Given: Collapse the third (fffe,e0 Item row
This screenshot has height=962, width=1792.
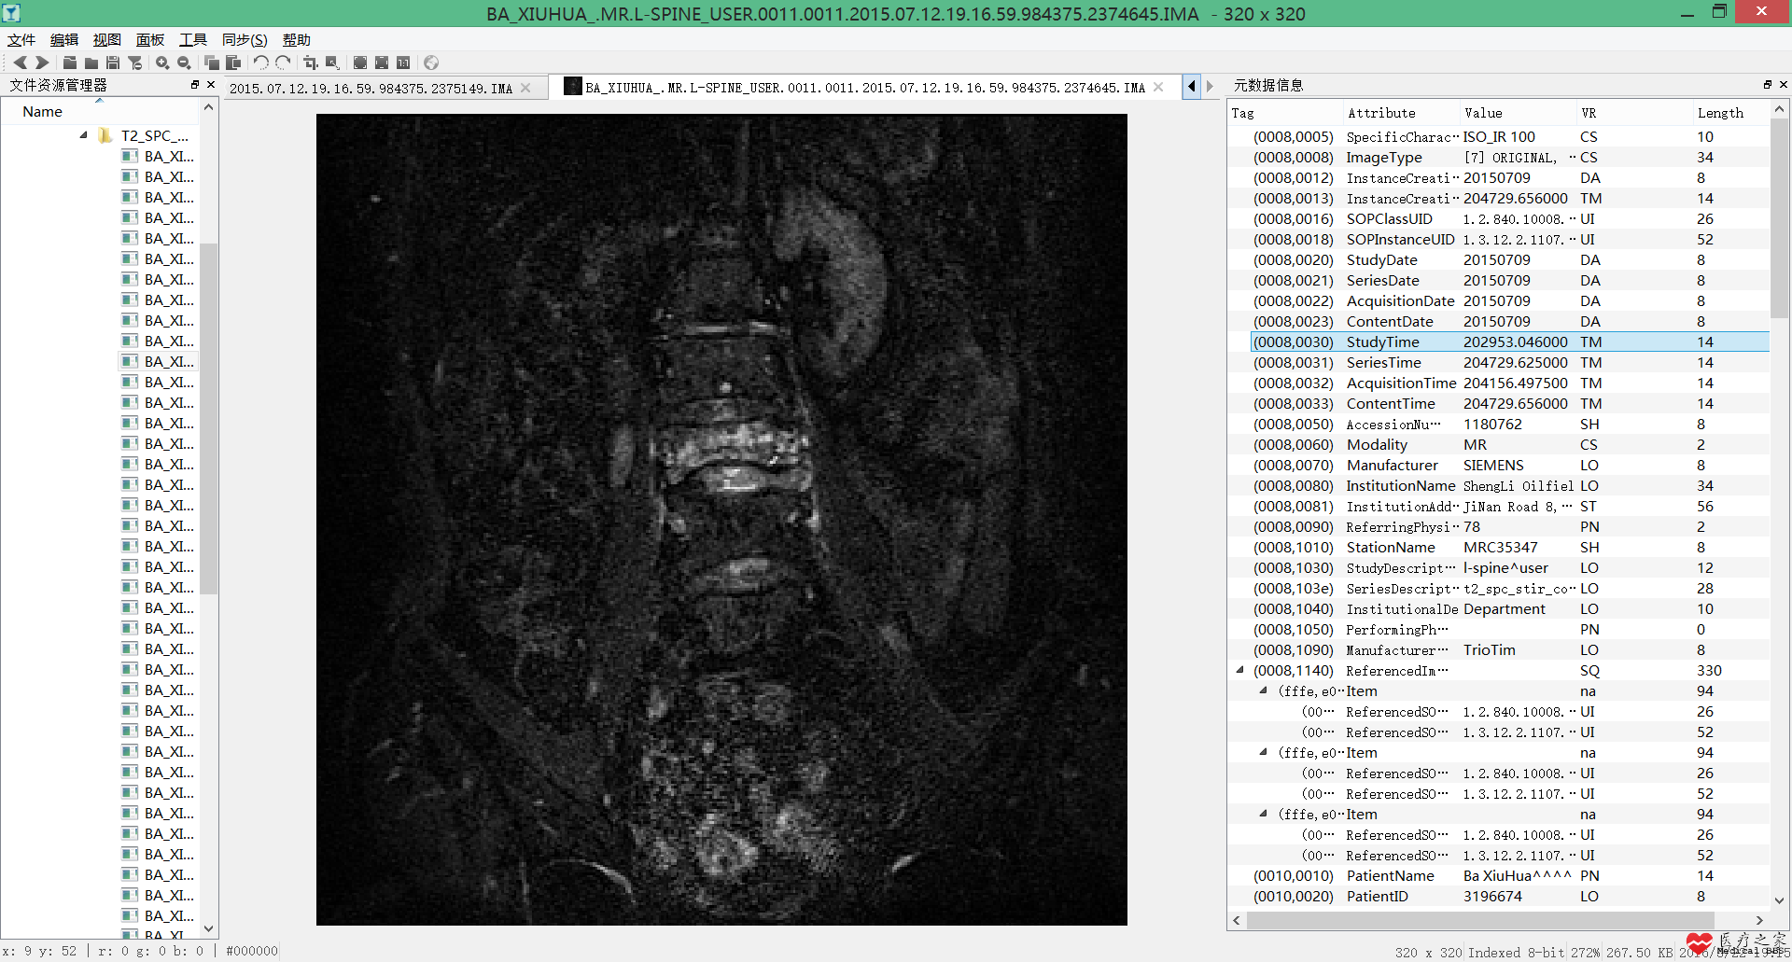Looking at the screenshot, I should tap(1264, 814).
